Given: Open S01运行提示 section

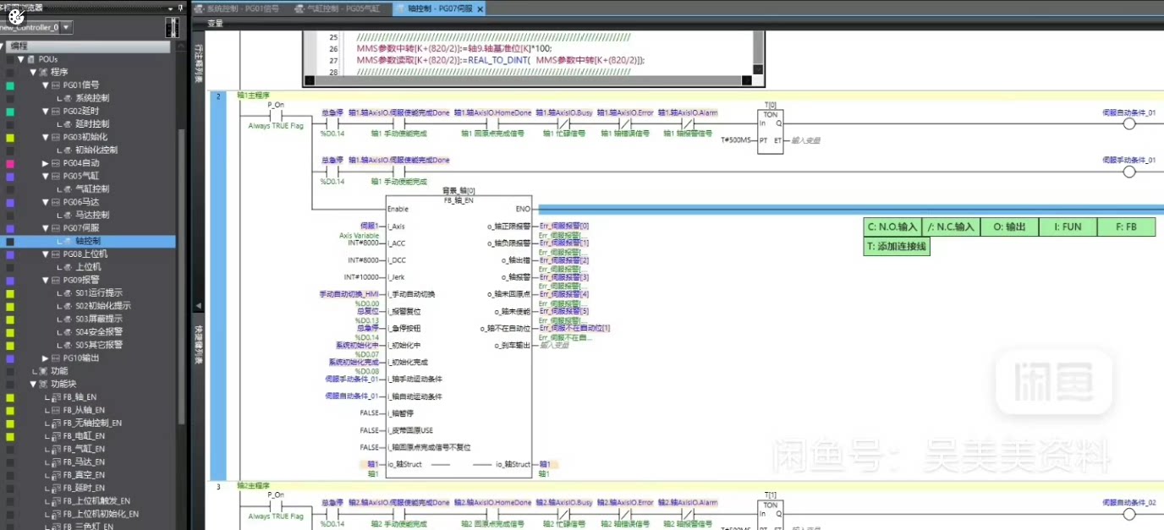Looking at the screenshot, I should pyautogui.click(x=99, y=292).
